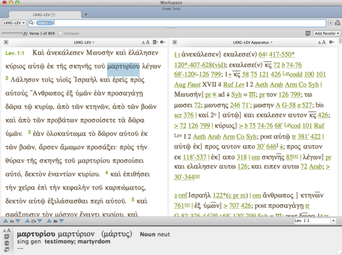This screenshot has height=255, width=342.
Task: Go to next book with Bk down arrow
Action: coord(62,221)
